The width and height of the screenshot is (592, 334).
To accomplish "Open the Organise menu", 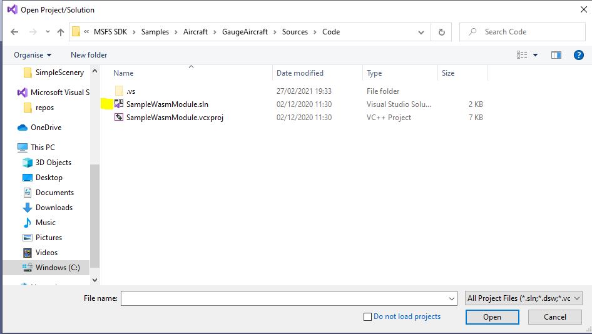I will 33,55.
